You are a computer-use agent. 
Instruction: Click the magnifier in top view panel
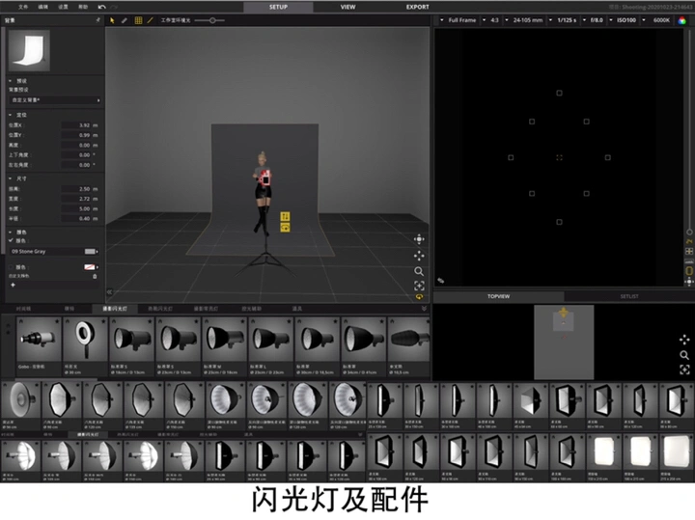coord(684,355)
